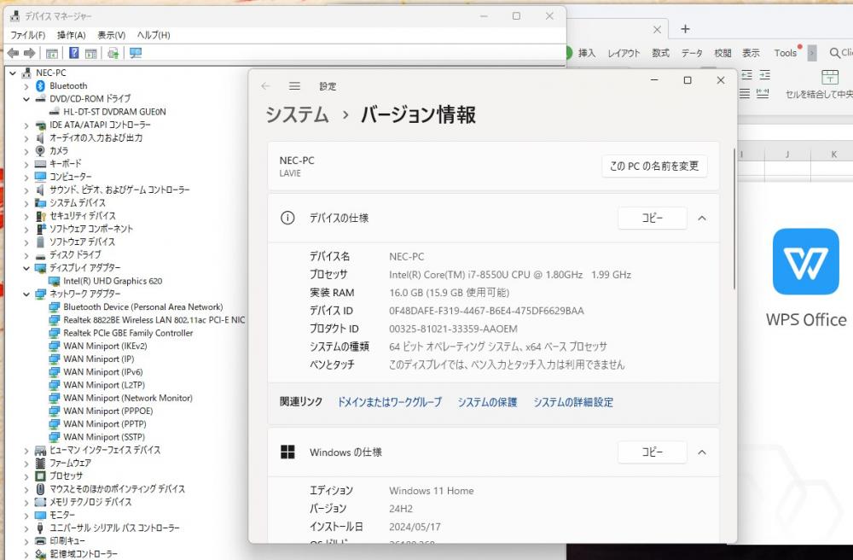Open help via the blue question-mark icon
The height and width of the screenshot is (560, 853).
pyautogui.click(x=74, y=53)
